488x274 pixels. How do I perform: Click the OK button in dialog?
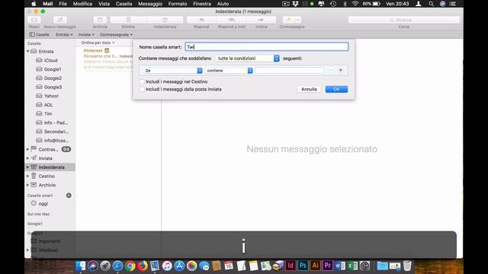(x=336, y=89)
